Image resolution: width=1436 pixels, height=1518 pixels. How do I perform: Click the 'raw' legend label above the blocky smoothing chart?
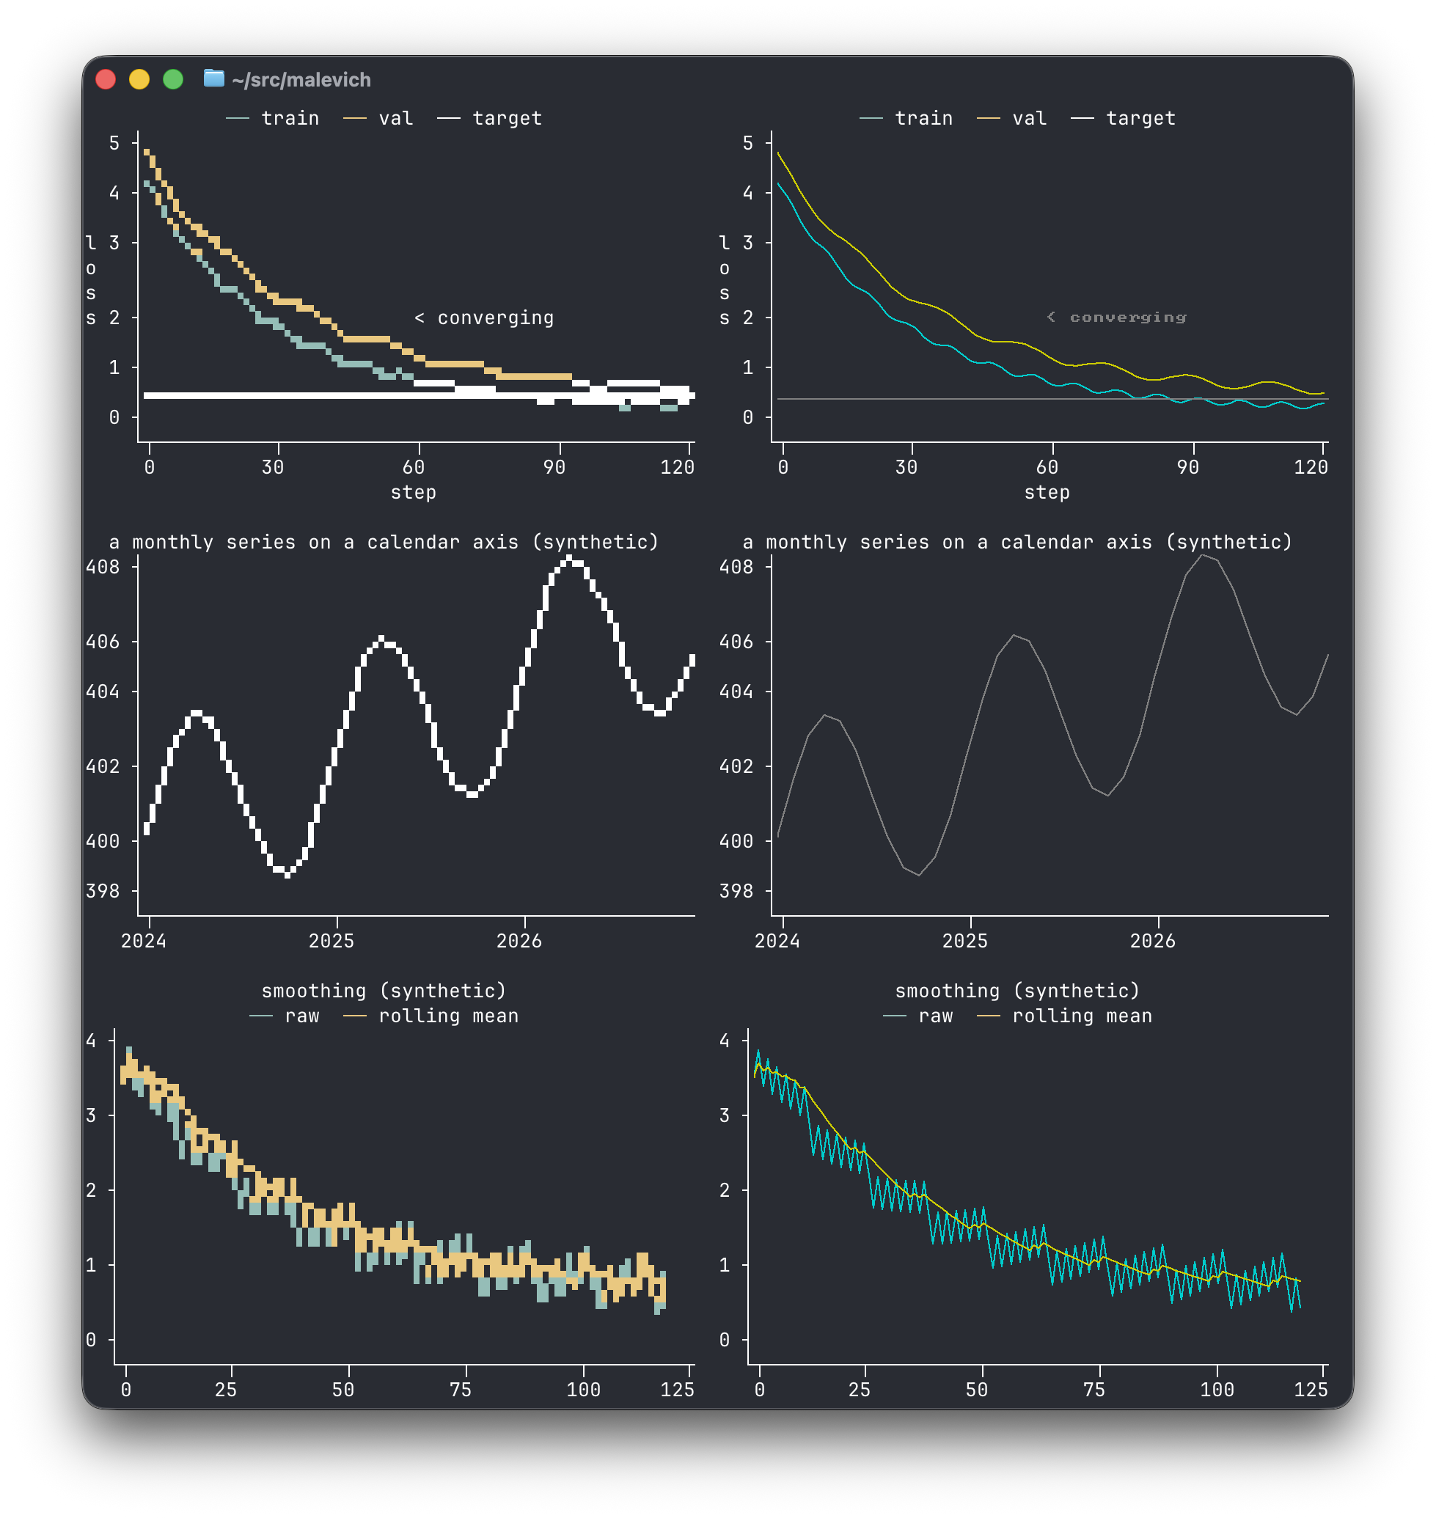(301, 1016)
